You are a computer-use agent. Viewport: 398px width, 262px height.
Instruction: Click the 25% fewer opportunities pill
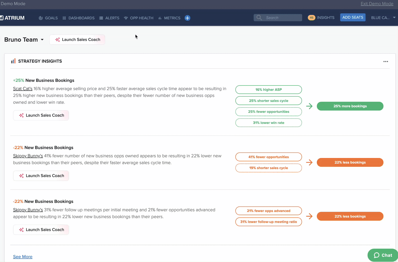[x=269, y=112]
